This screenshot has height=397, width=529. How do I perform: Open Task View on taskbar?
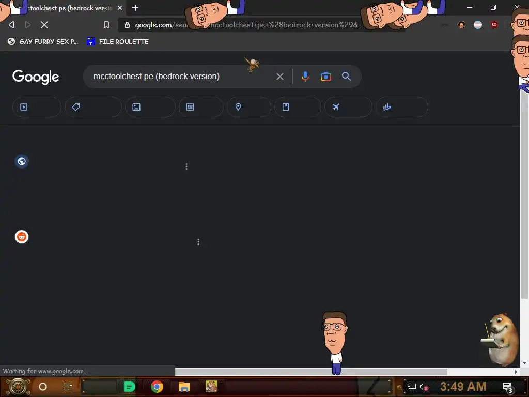point(68,387)
